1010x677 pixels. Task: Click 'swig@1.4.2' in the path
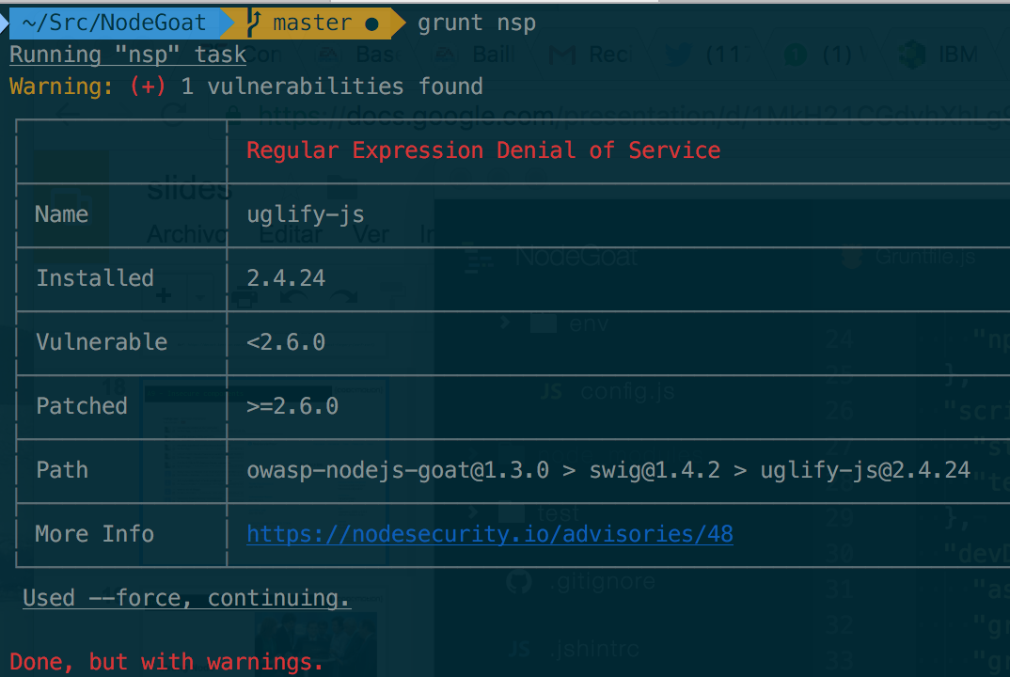655,470
